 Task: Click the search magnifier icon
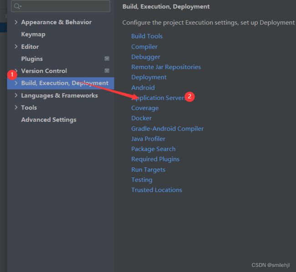(x=18, y=6)
